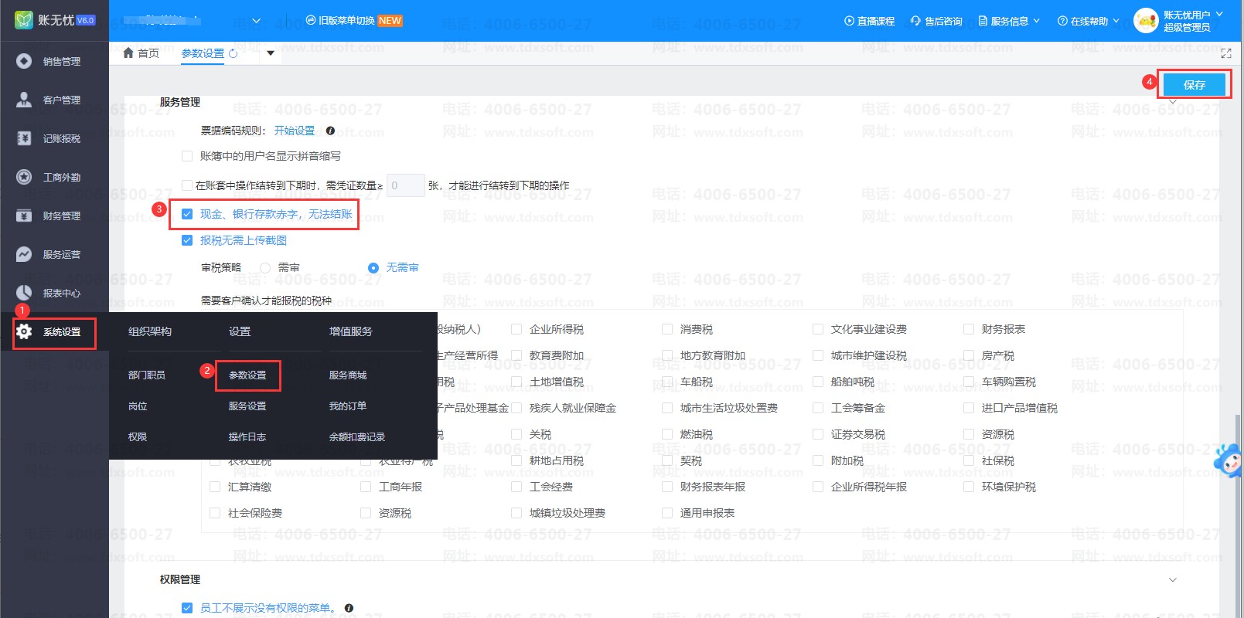Select the 需审 radio option

point(265,268)
